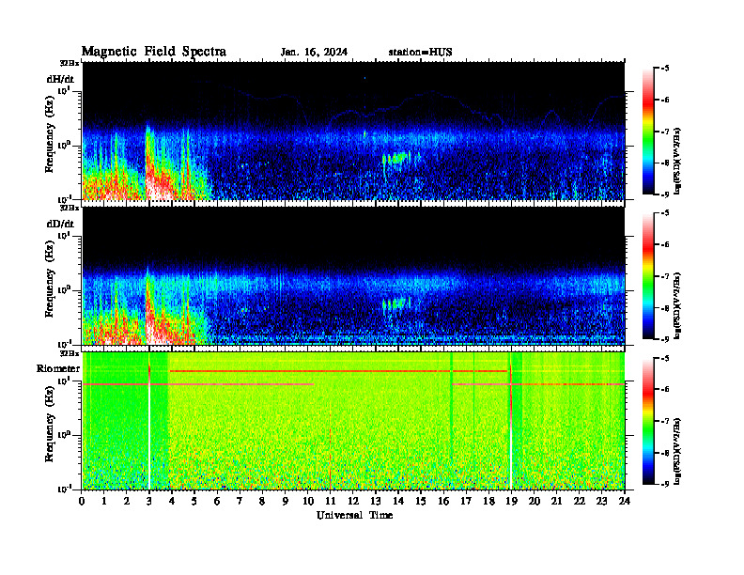Click the middle colorbar's log PSD units label
This screenshot has width=744, height=575.
tap(677, 305)
